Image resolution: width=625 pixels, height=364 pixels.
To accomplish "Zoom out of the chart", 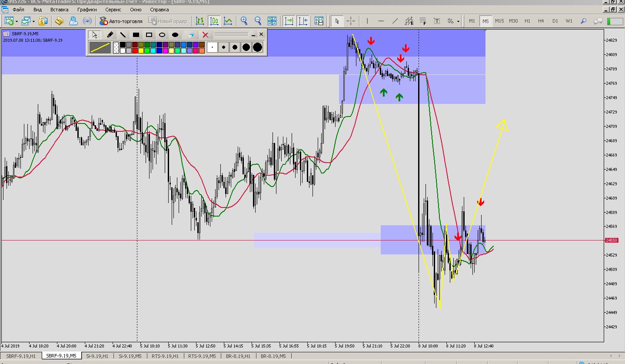I will (258, 21).
